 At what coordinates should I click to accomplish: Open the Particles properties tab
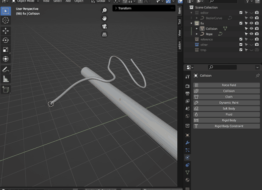pos(187,150)
